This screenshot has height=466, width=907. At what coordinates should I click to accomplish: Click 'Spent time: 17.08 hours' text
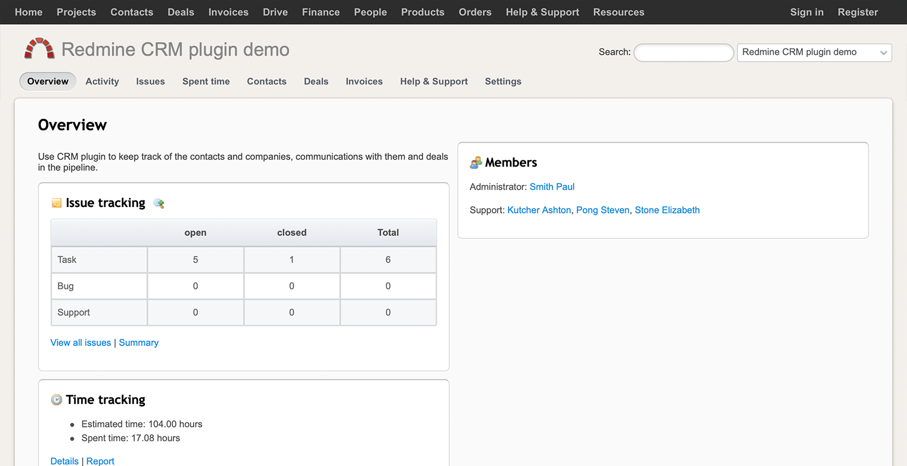[x=131, y=438]
